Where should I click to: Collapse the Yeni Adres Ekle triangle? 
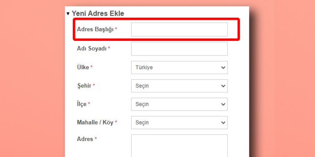(68, 14)
